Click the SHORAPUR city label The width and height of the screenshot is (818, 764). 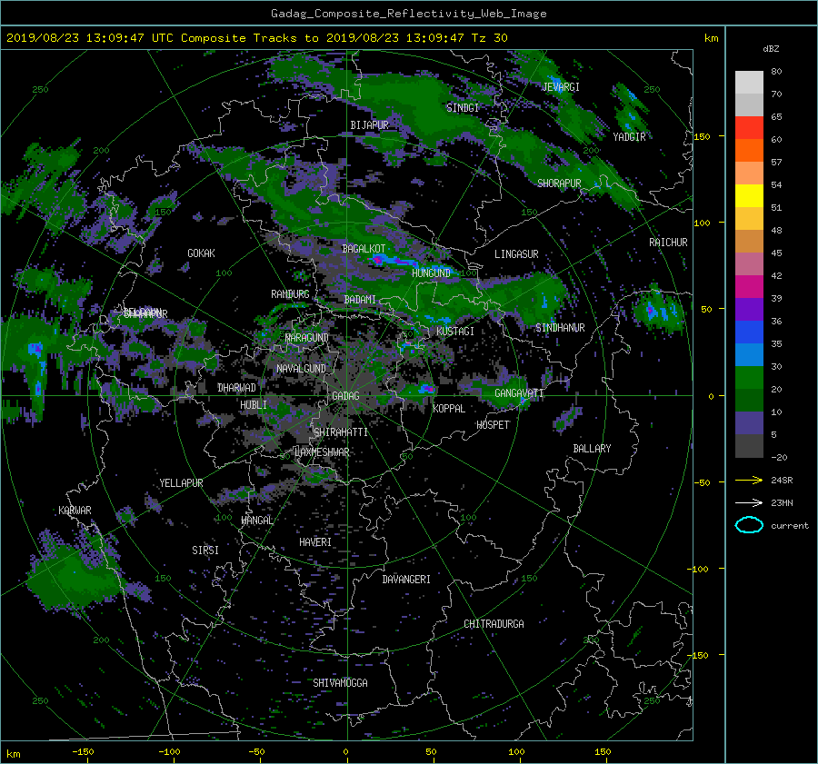559,184
